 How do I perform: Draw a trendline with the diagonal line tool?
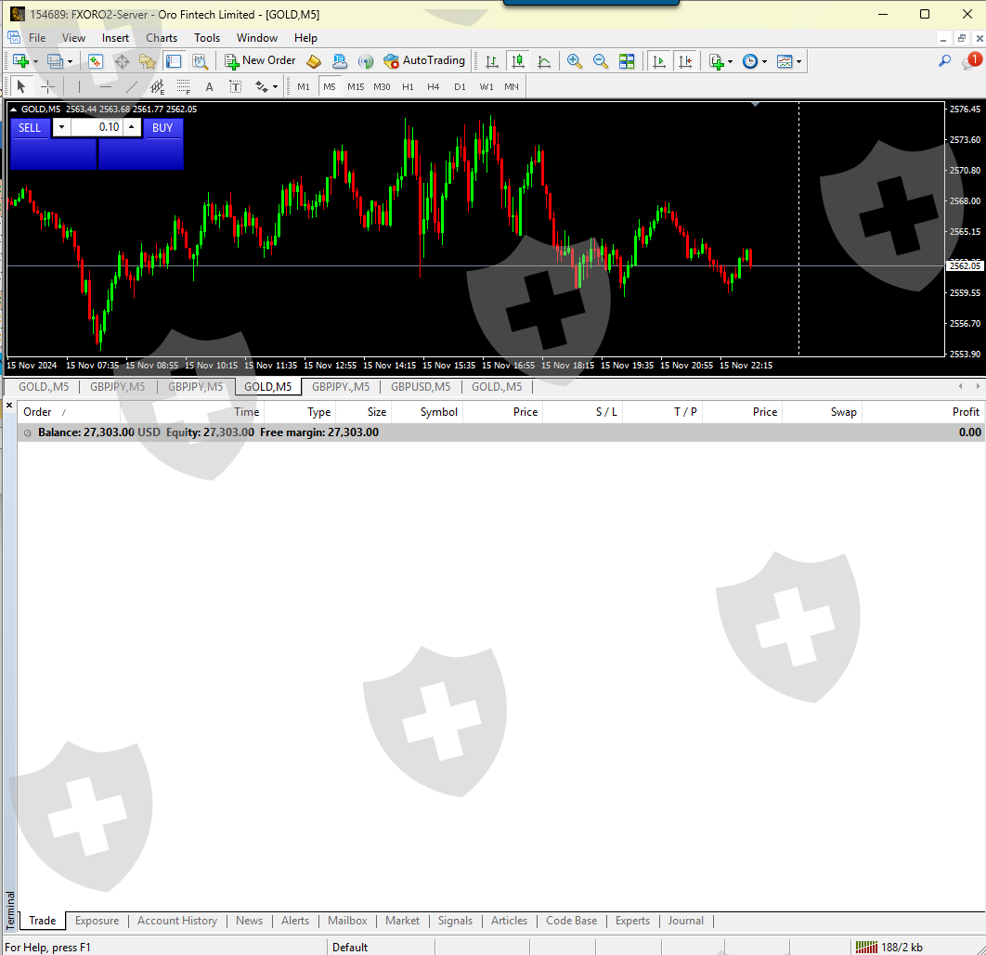[132, 87]
